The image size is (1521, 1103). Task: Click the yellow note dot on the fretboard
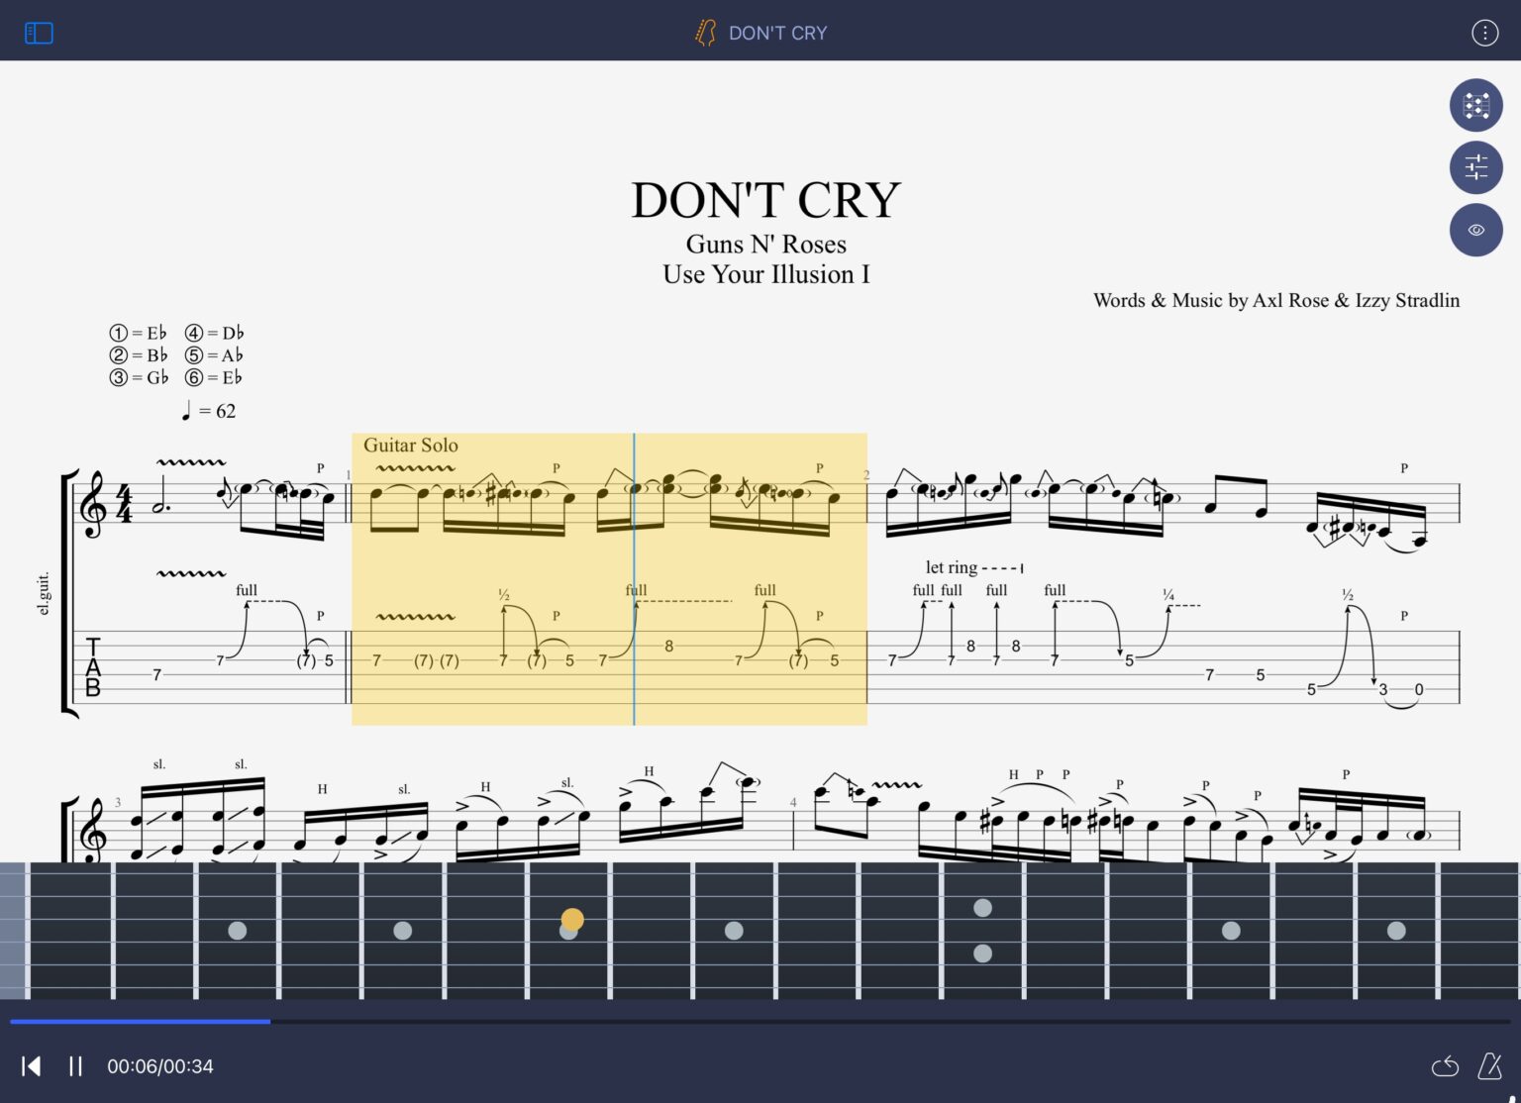(x=570, y=920)
